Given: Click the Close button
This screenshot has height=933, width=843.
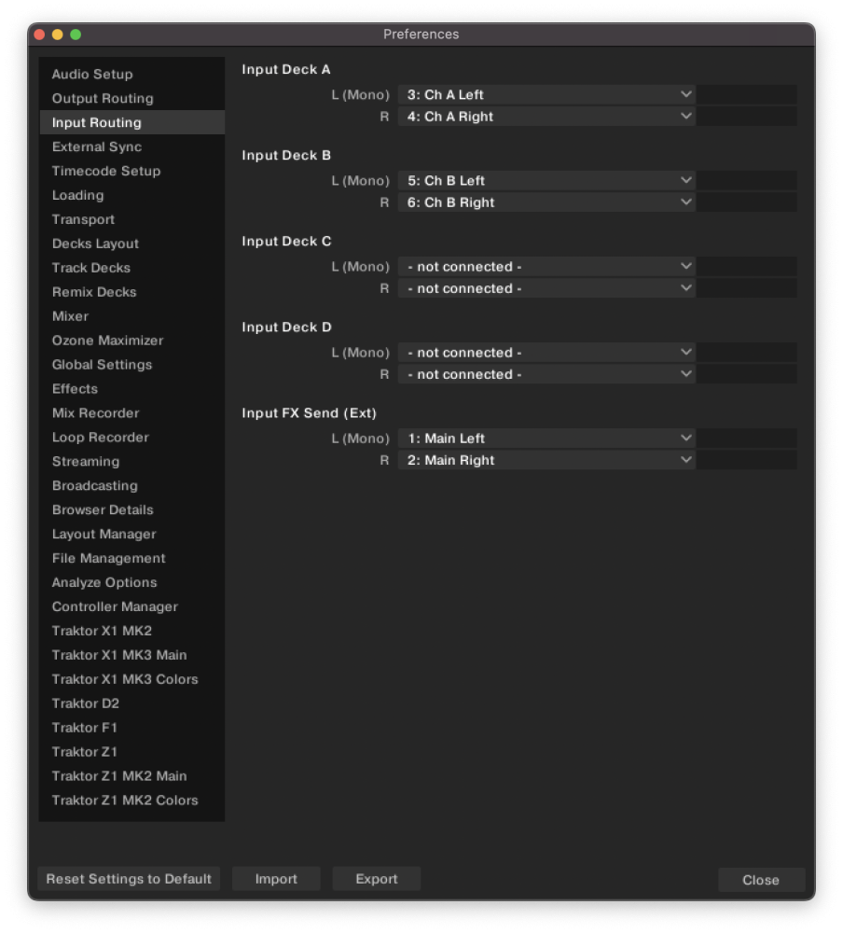Looking at the screenshot, I should [x=761, y=880].
